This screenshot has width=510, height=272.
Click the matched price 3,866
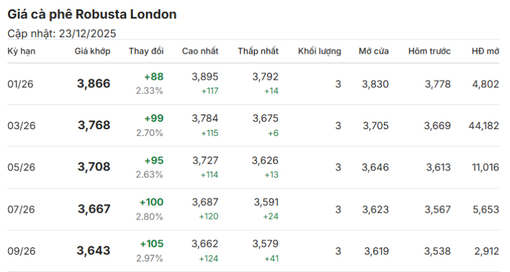pyautogui.click(x=94, y=83)
